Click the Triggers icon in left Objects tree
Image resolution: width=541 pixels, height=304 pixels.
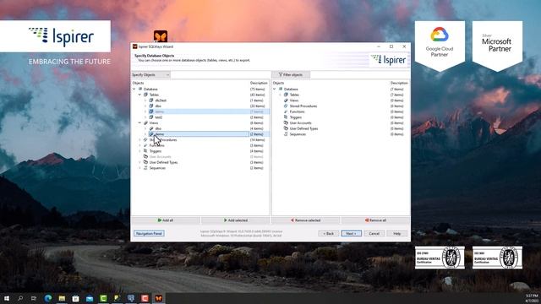(x=145, y=151)
